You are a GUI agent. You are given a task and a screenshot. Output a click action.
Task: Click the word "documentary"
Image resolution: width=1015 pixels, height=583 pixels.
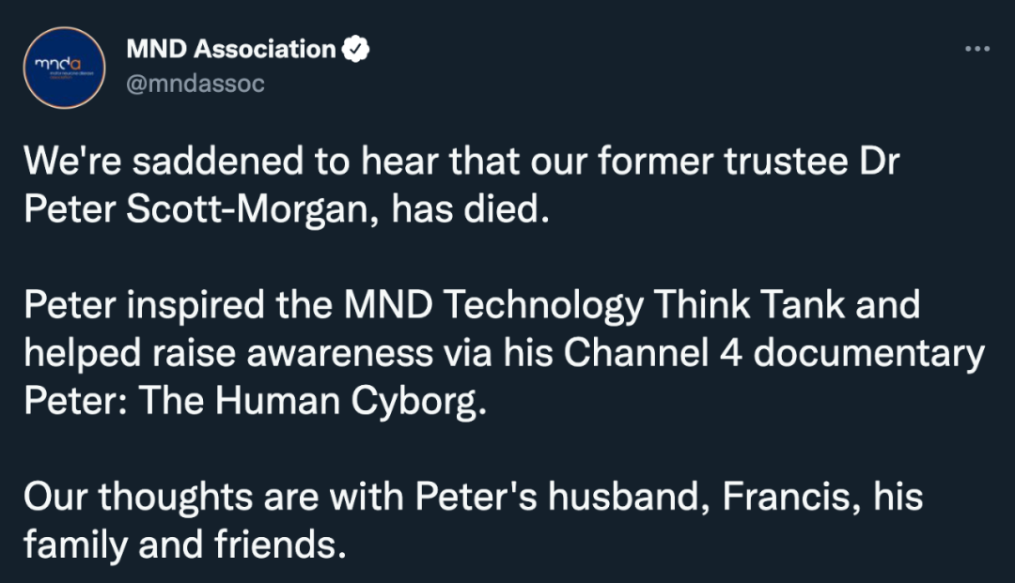(x=868, y=354)
